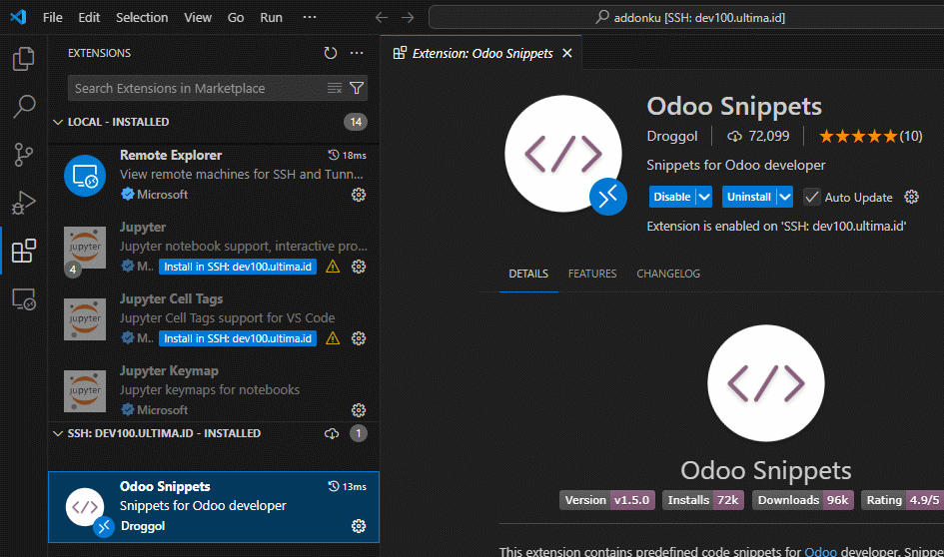Collapse the SSH: DEV100.ULTIMA.ID installed section
This screenshot has height=557, width=944.
click(x=58, y=433)
